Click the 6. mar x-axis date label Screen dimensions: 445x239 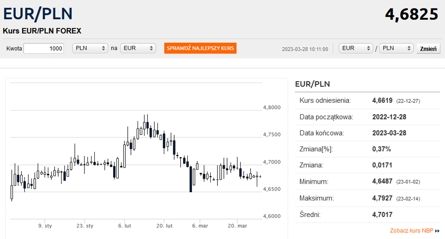(x=200, y=226)
